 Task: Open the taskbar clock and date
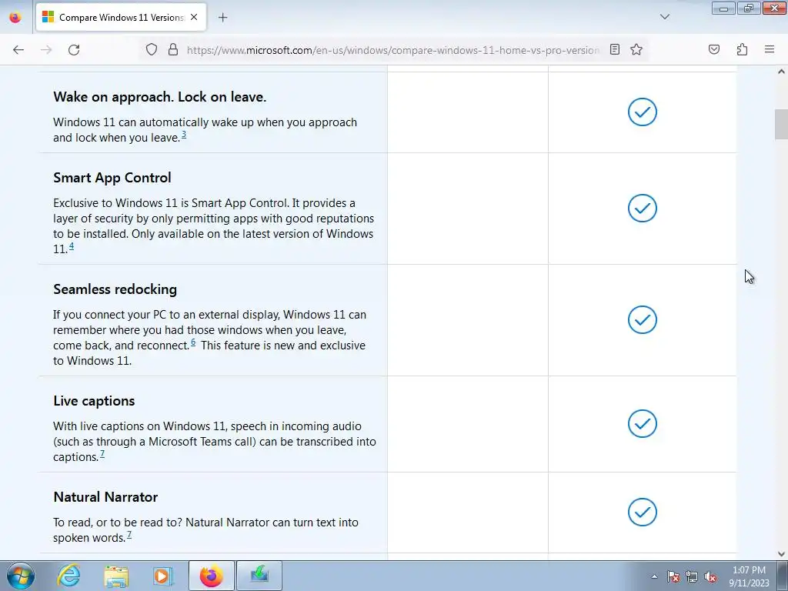pyautogui.click(x=749, y=576)
